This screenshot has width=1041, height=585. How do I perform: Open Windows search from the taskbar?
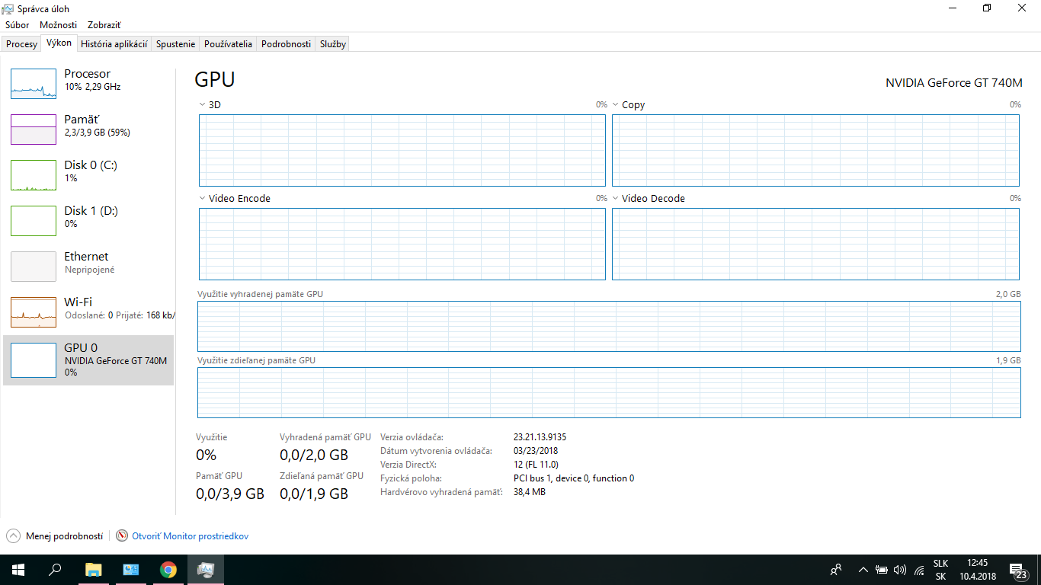point(55,569)
